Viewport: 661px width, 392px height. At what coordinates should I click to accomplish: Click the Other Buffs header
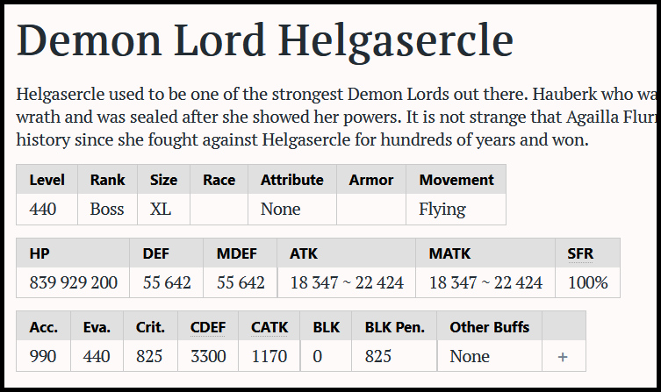[x=490, y=327]
